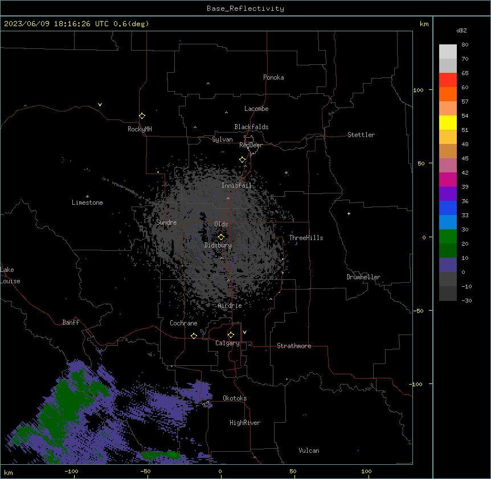Click the yellow diamond marker between Olds and Didsbury

coord(221,237)
